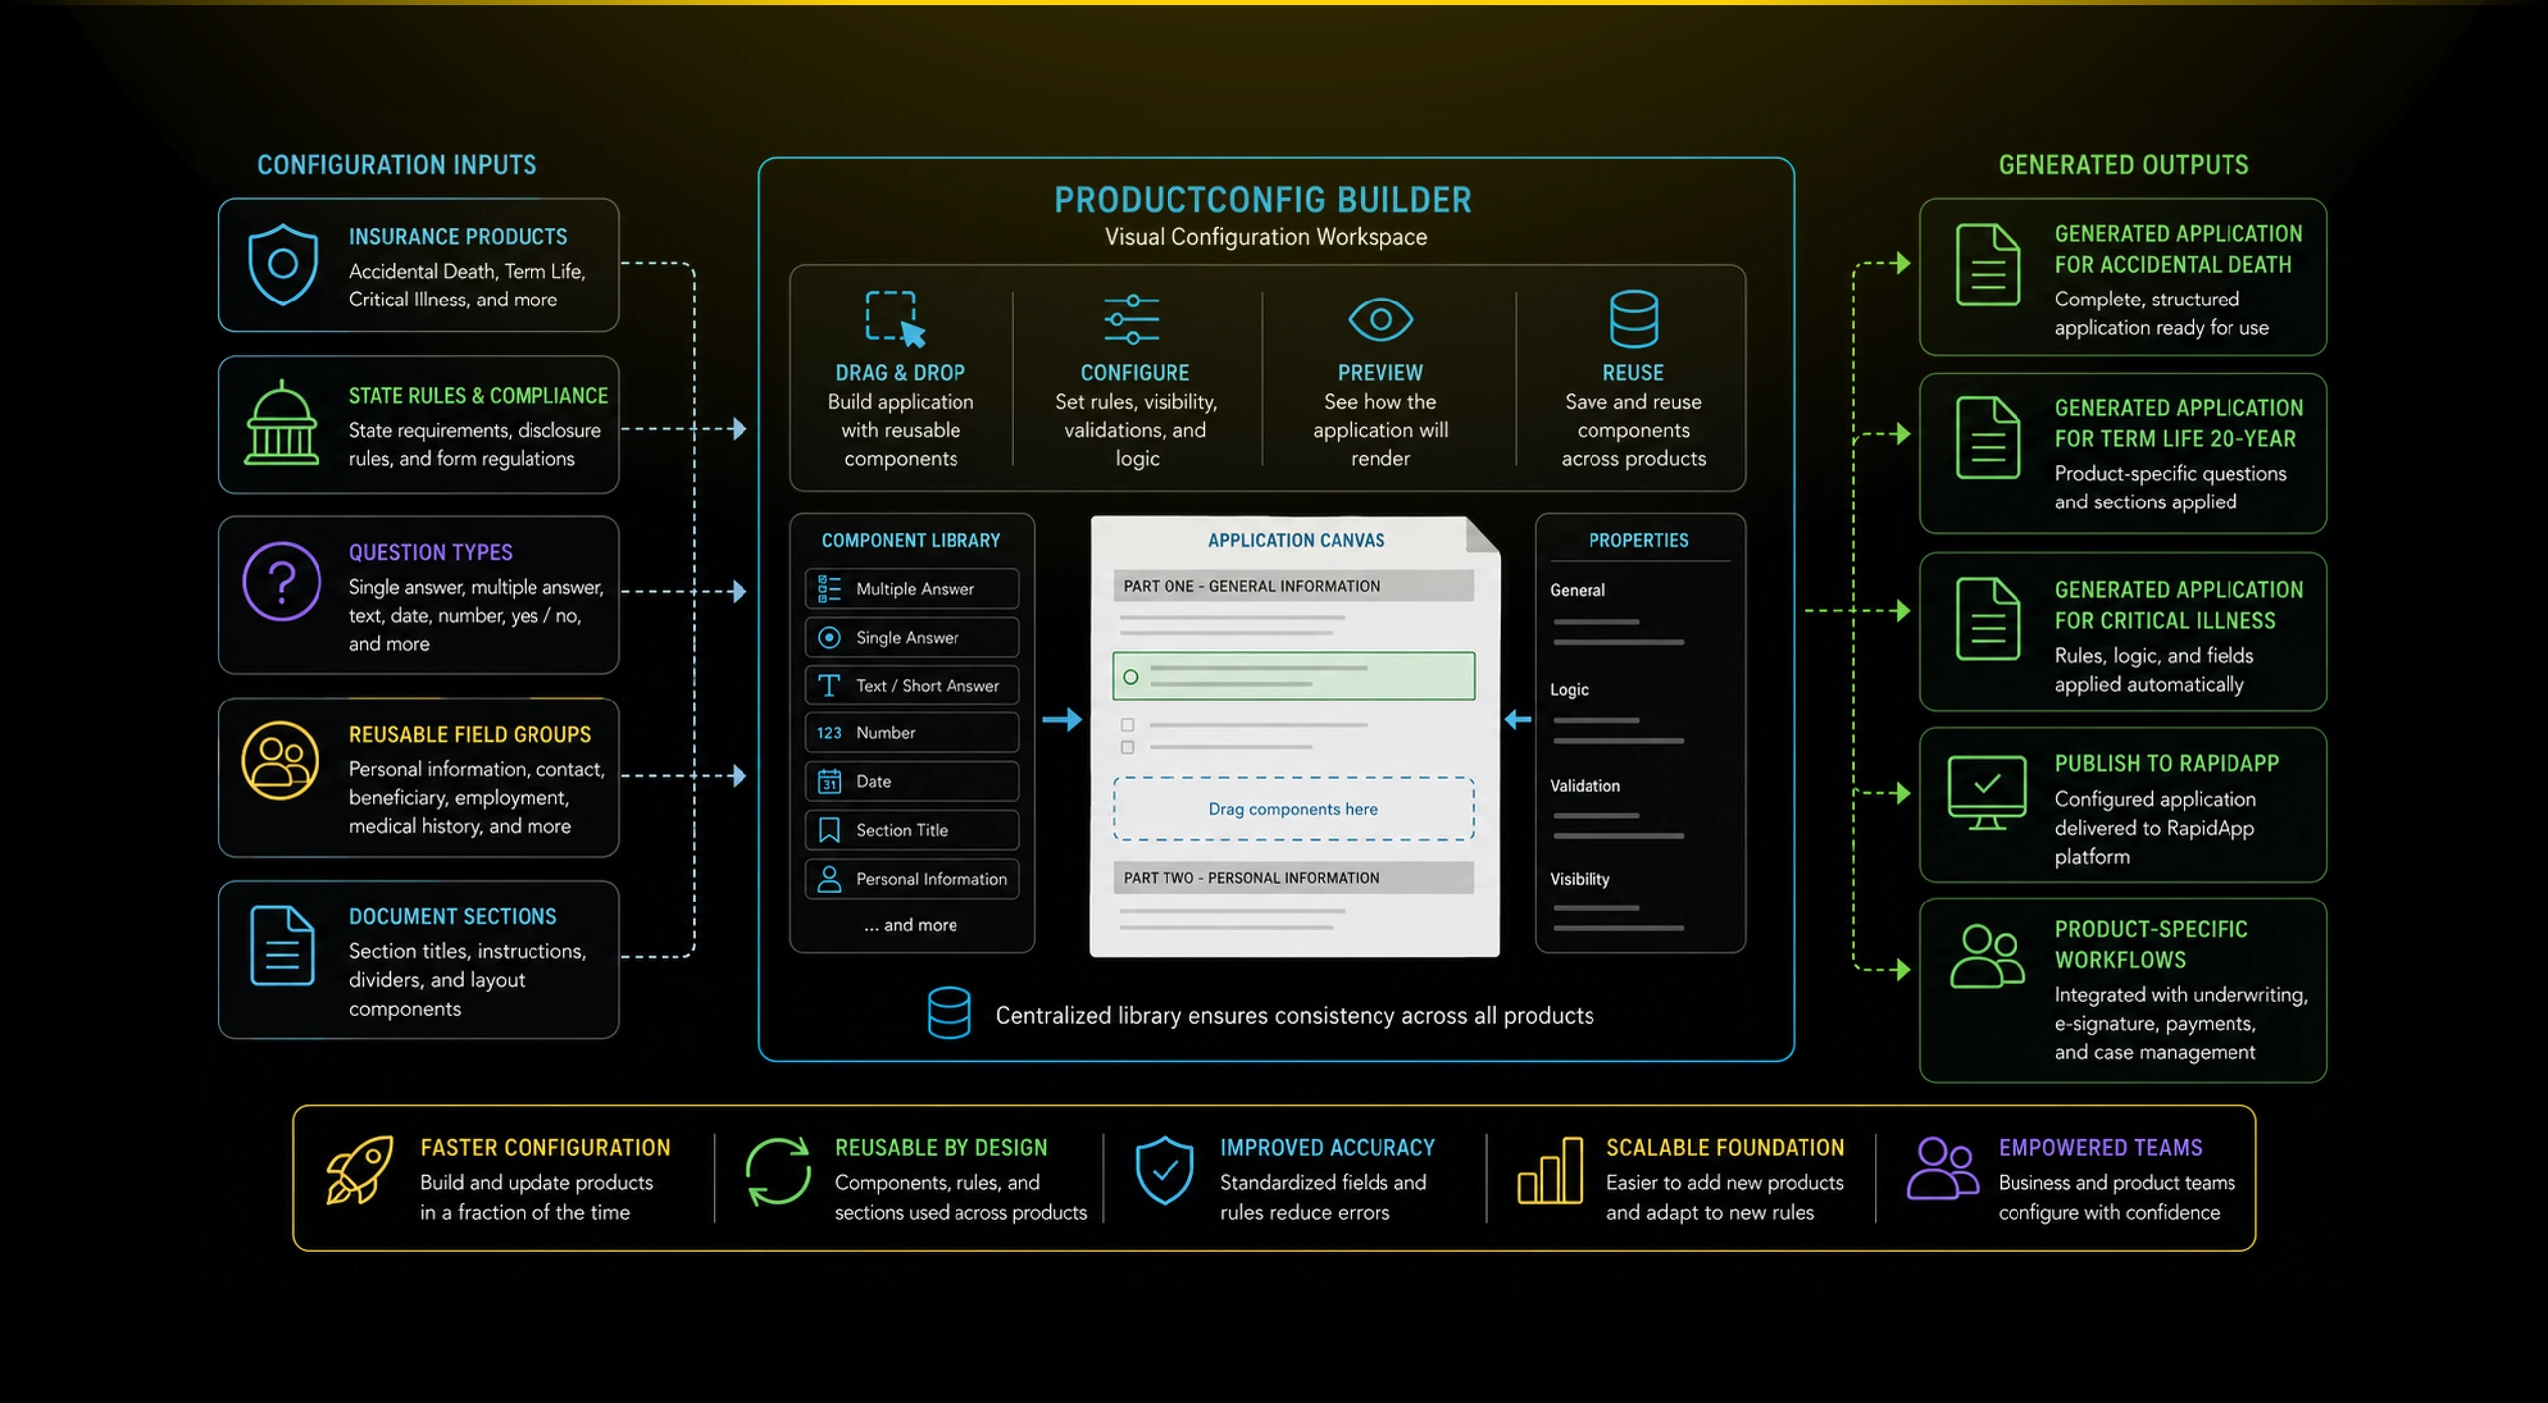Screen dimensions: 2548x1403
Task: Click the Term Life 20-Year document icon
Action: tap(1988, 437)
